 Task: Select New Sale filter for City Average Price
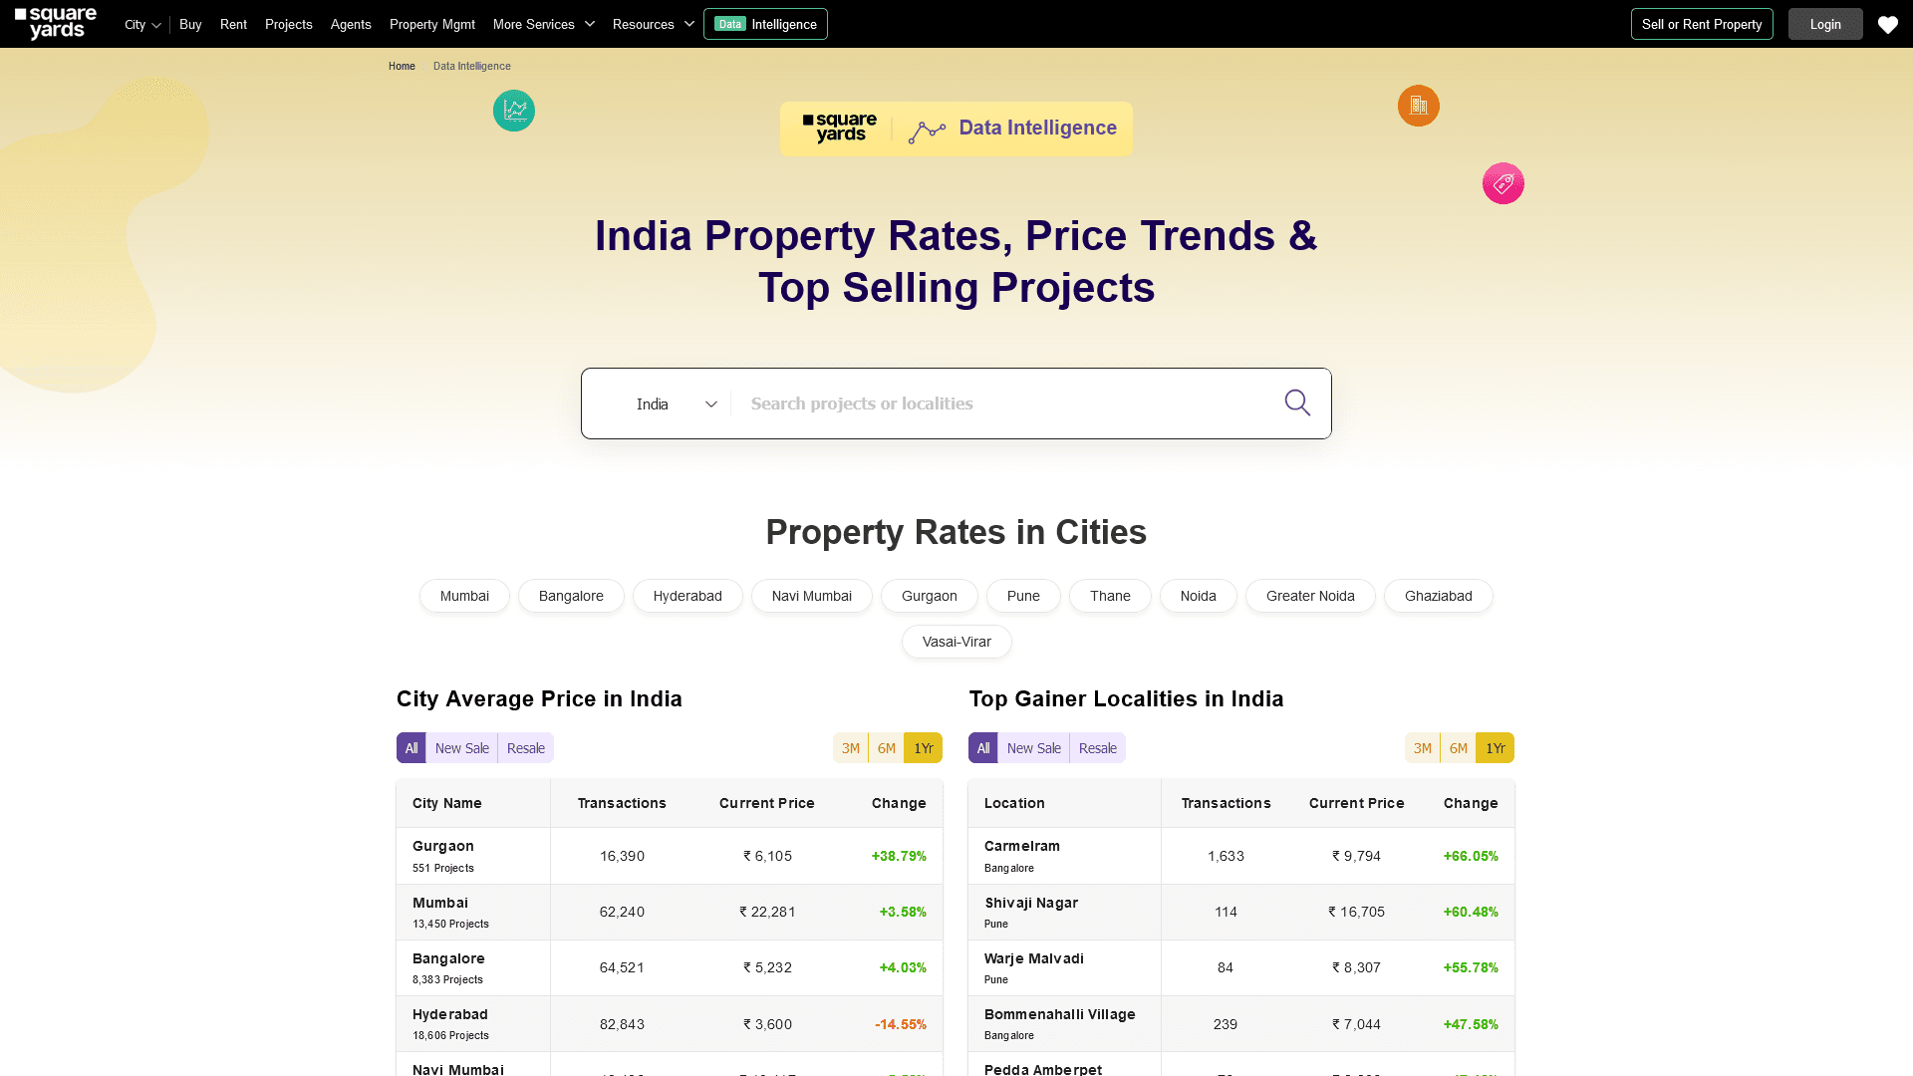pyautogui.click(x=461, y=747)
